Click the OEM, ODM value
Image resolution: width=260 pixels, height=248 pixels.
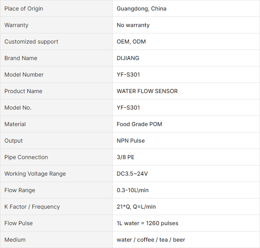pyautogui.click(x=131, y=42)
